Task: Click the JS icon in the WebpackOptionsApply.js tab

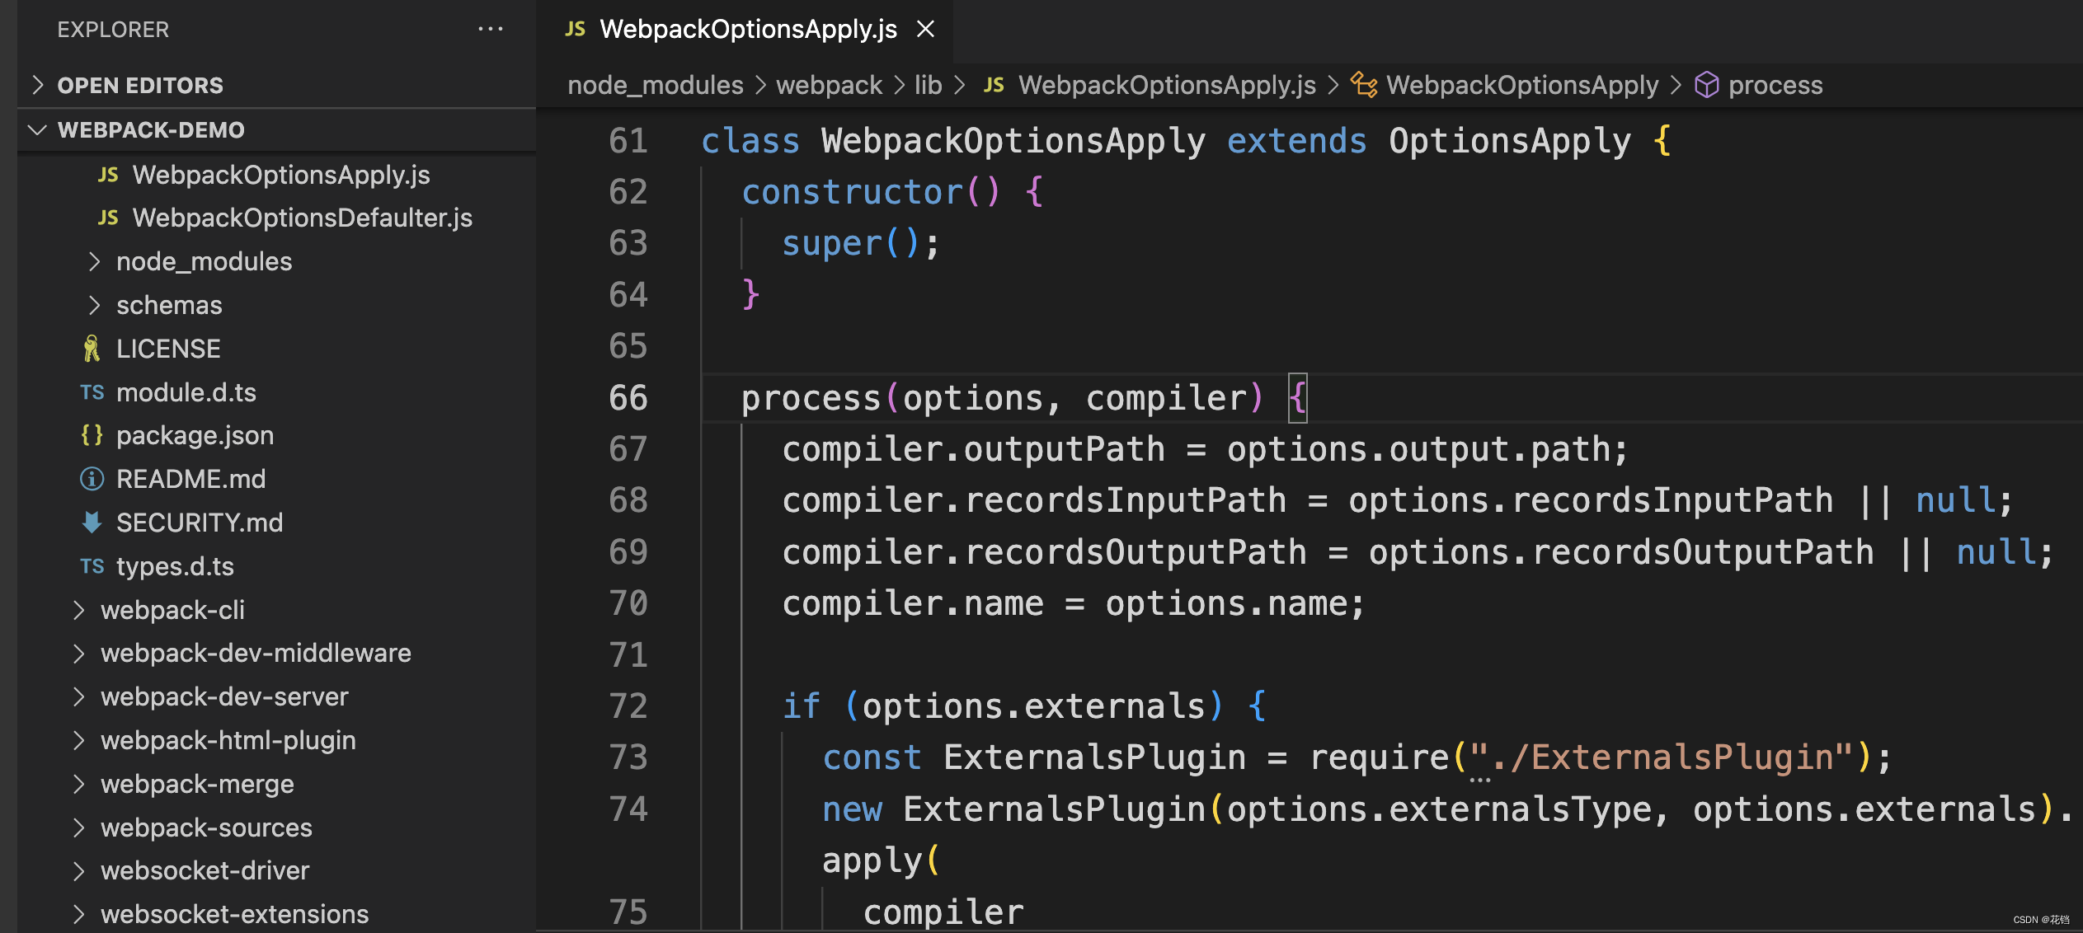Action: [x=575, y=29]
